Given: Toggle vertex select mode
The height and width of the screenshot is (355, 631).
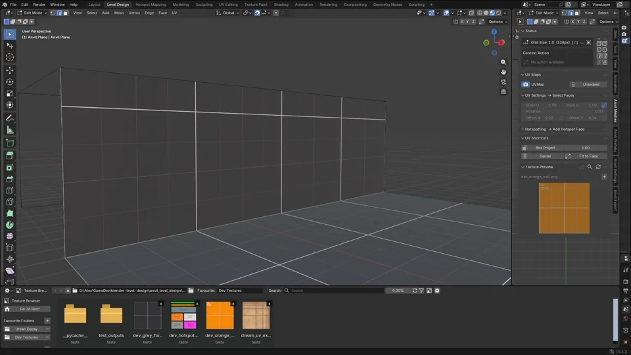Looking at the screenshot, I should (53, 13).
